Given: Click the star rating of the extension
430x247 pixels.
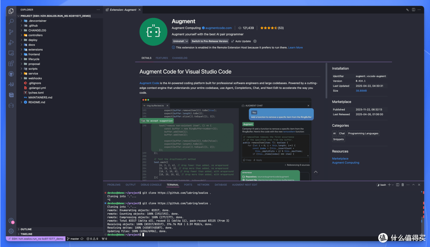Looking at the screenshot, I should [x=272, y=28].
